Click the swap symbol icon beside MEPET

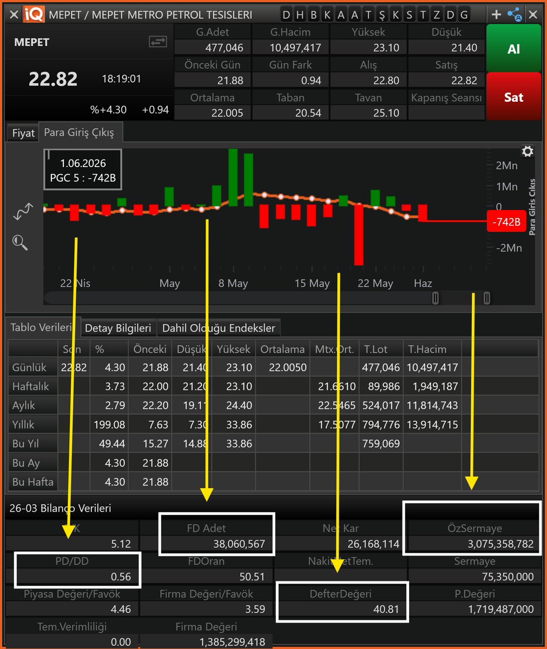click(158, 41)
